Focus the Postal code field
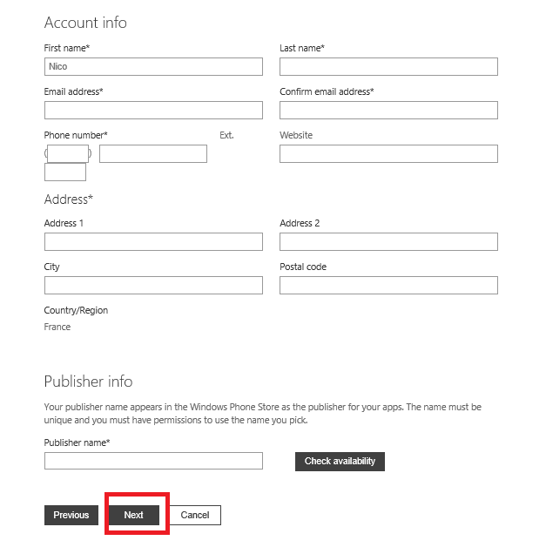The height and width of the screenshot is (554, 546). (x=388, y=285)
